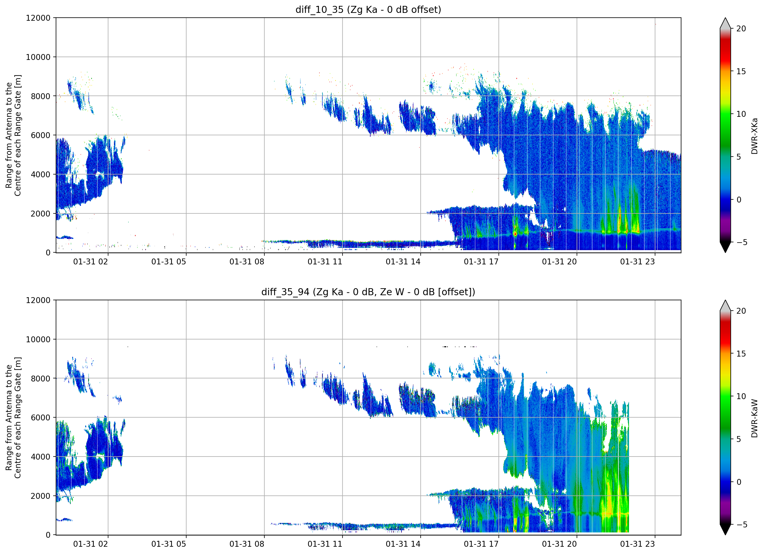Click the 20 tick on the DWR-XKa colorbar
Image resolution: width=764 pixels, height=554 pixels.
pos(741,29)
